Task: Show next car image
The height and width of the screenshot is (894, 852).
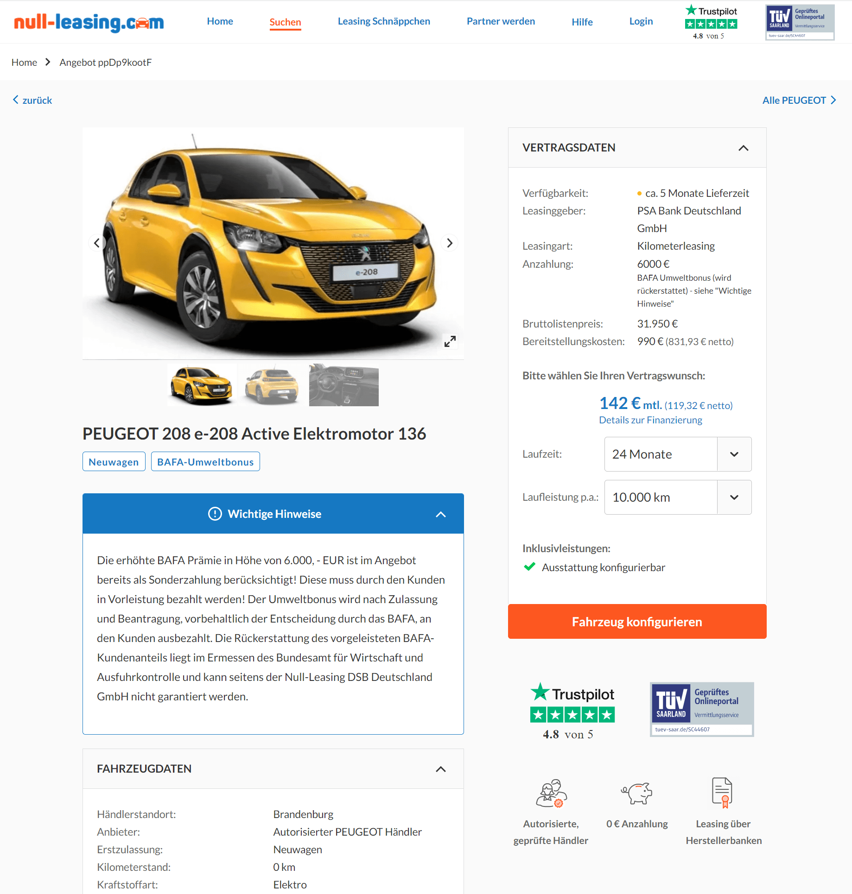Action: pyautogui.click(x=450, y=243)
